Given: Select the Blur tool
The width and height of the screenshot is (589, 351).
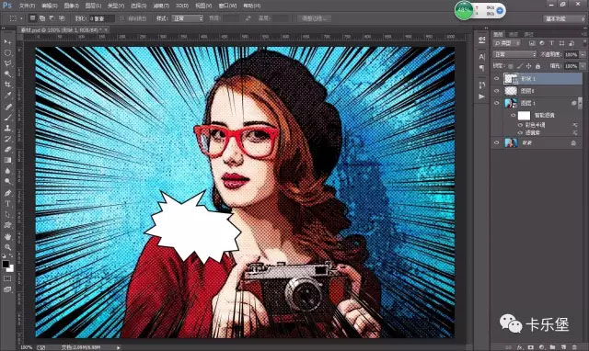Looking at the screenshot, I should [x=7, y=171].
